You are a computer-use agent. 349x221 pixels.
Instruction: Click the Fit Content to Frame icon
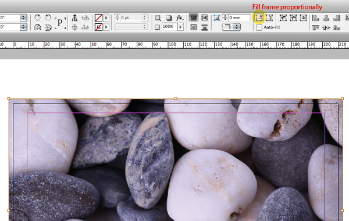pyautogui.click(x=283, y=17)
